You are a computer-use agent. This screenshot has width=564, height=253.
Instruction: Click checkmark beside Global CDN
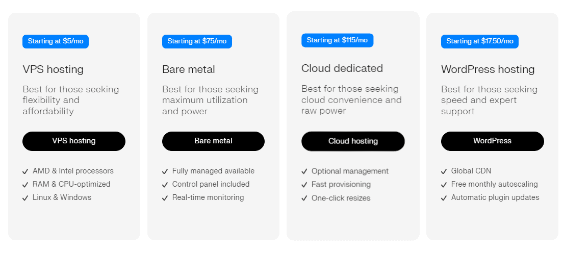pyautogui.click(x=444, y=172)
